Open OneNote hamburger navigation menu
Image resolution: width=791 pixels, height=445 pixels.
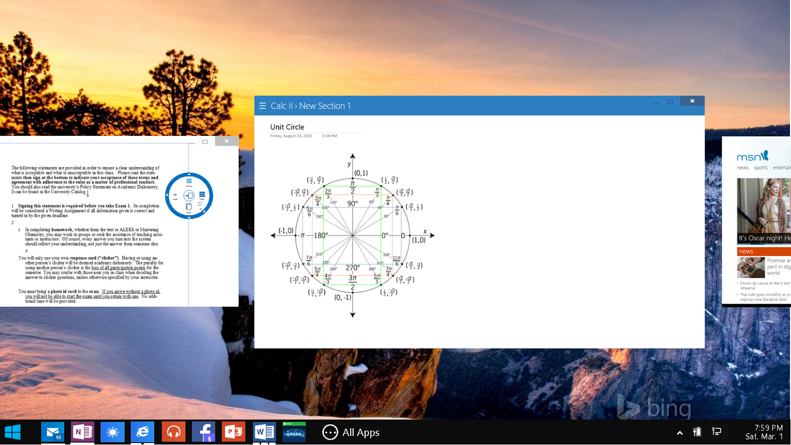263,106
